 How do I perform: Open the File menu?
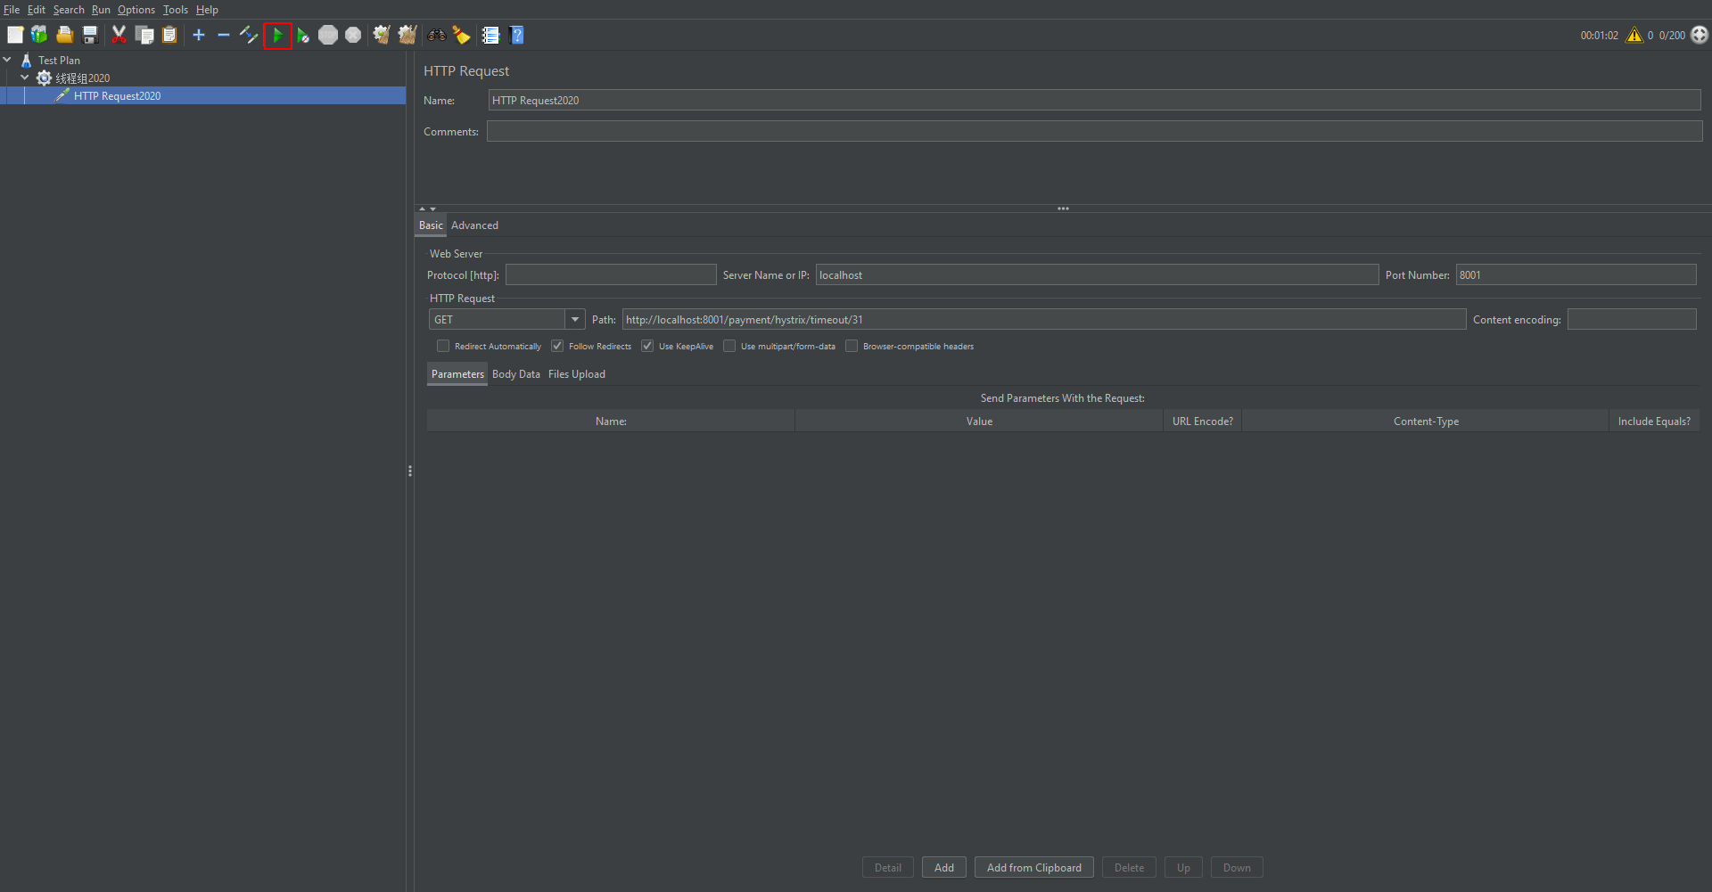click(x=12, y=10)
